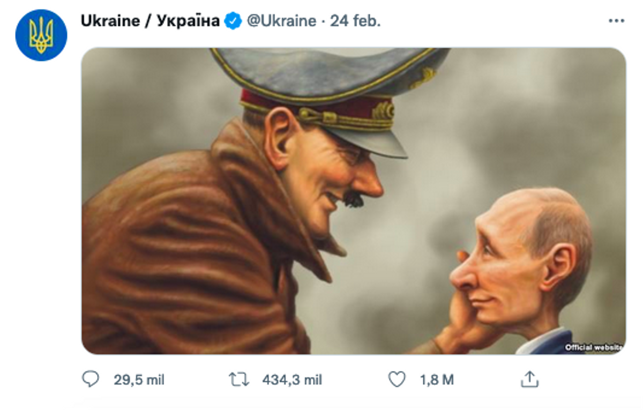Click the blue suit collar in the image

tap(552, 343)
